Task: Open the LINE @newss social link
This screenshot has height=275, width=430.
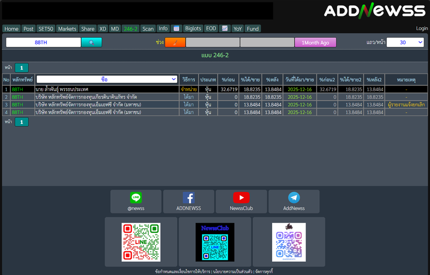Action: tap(136, 201)
